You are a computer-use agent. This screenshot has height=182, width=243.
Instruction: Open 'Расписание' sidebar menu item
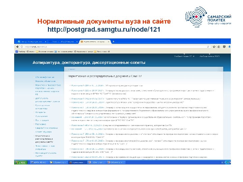point(40,124)
